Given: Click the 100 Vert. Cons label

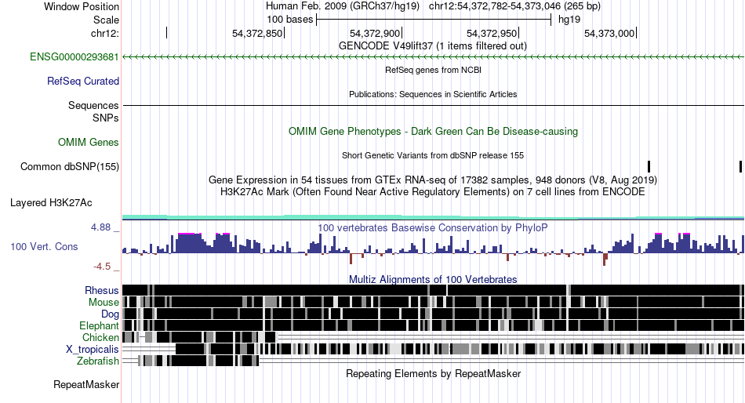Looking at the screenshot, I should (x=44, y=247).
